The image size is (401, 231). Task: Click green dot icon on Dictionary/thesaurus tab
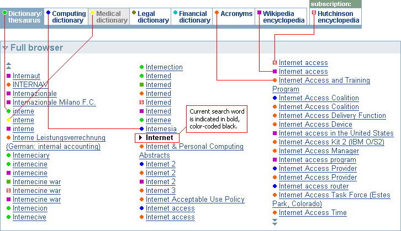[4, 12]
